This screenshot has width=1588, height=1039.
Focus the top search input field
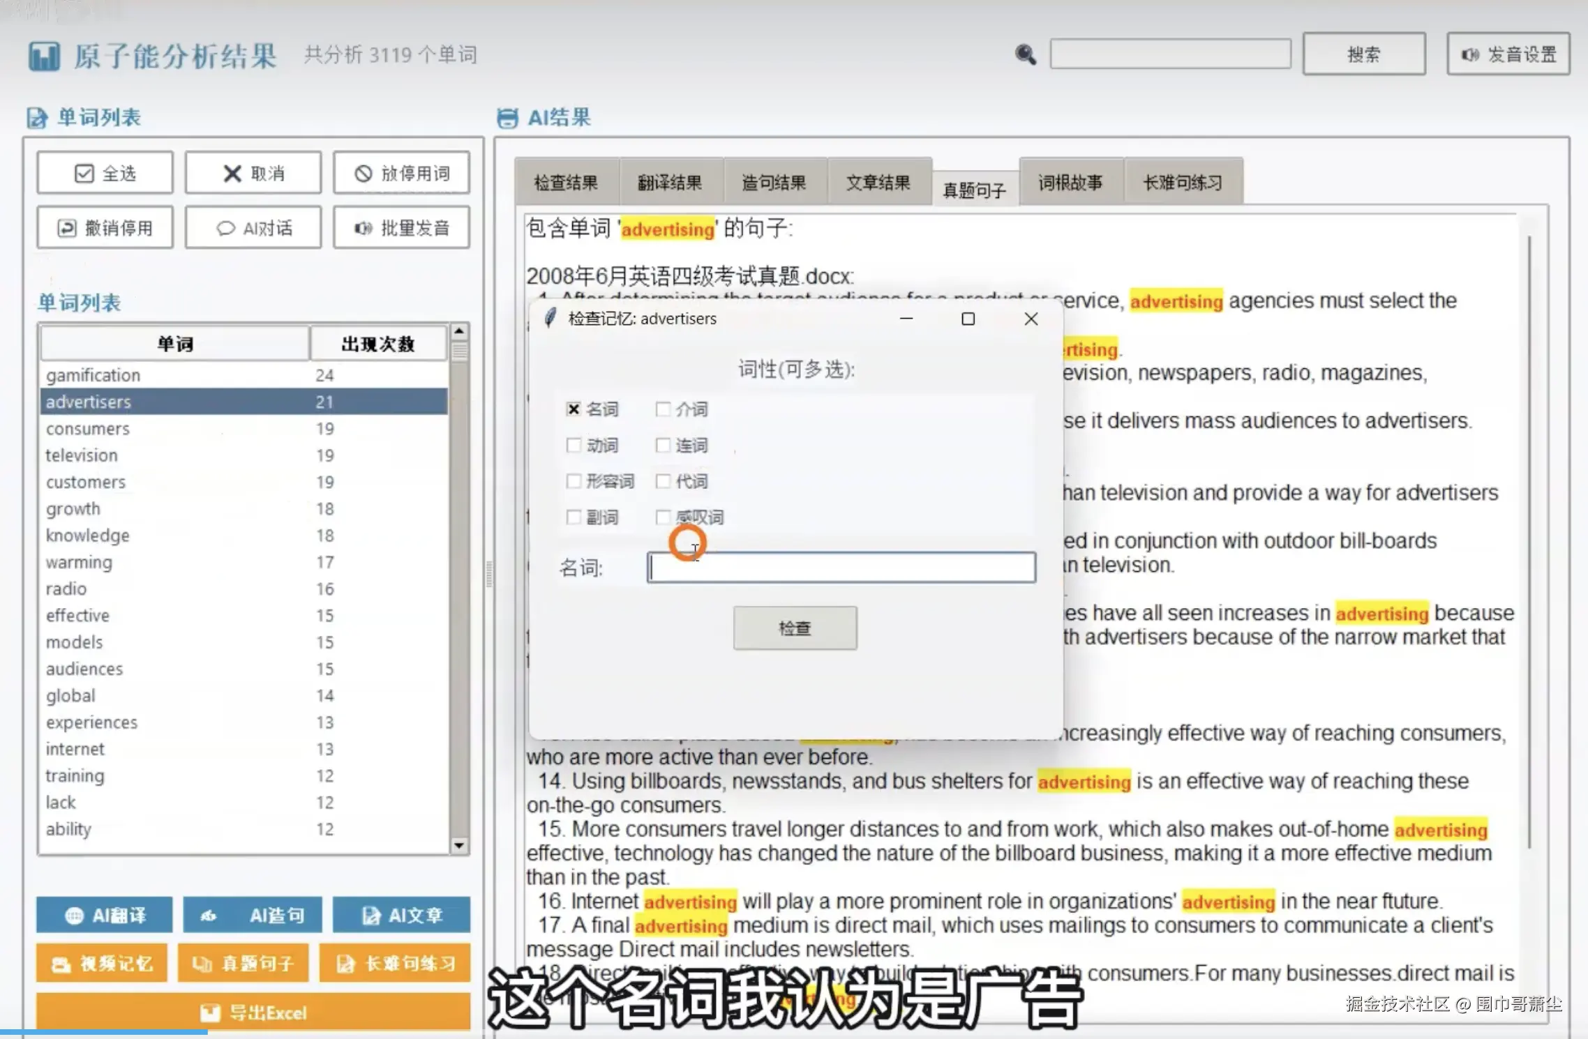tap(1171, 54)
